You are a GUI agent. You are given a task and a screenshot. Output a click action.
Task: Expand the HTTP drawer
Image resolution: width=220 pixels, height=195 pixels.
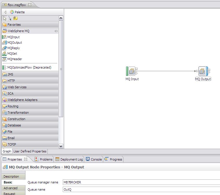pos(30,81)
